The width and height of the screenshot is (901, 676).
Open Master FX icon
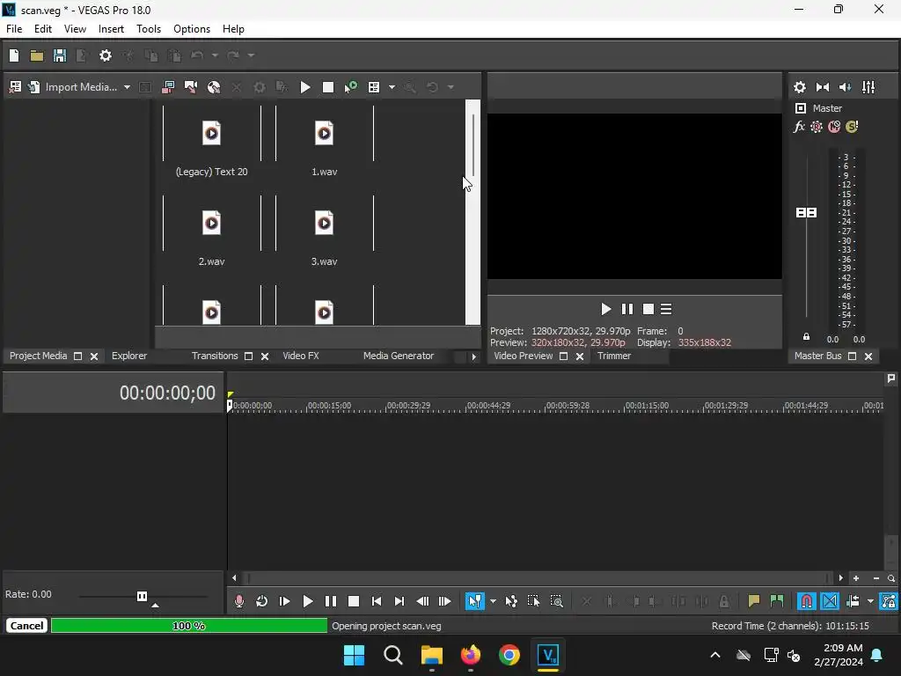point(799,127)
